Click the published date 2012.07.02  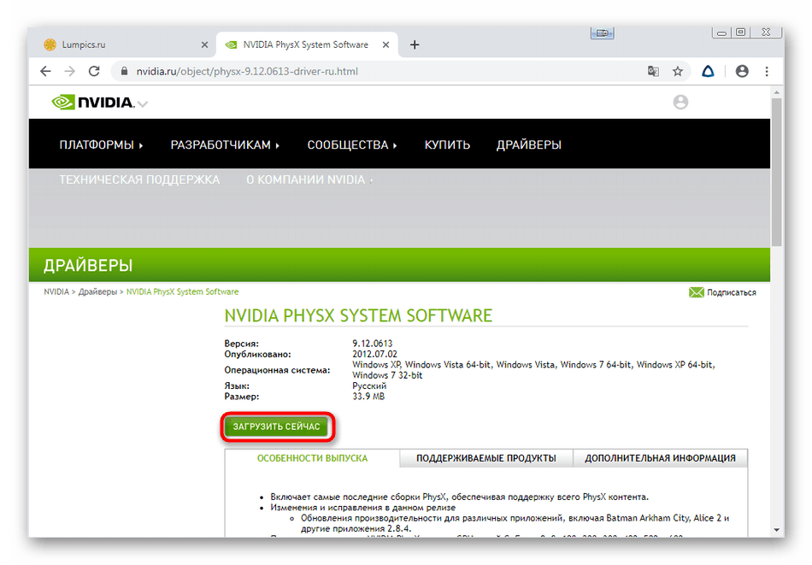click(x=374, y=354)
